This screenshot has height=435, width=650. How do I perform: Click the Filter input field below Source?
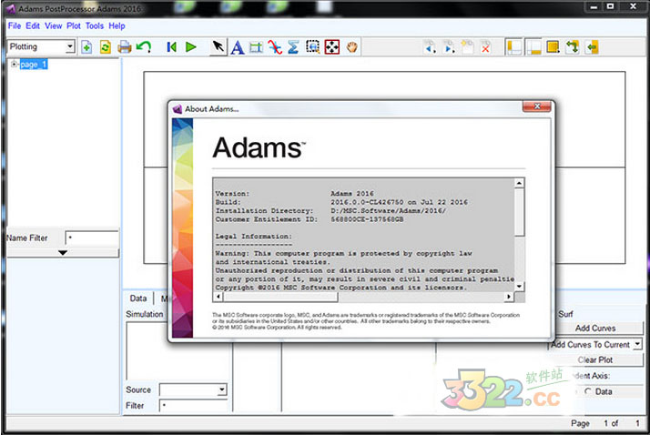coord(194,405)
